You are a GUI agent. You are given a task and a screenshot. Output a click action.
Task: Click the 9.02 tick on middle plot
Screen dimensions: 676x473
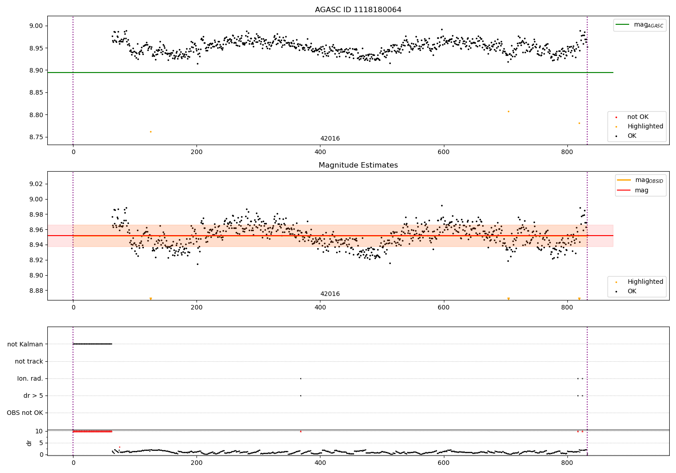(35, 184)
